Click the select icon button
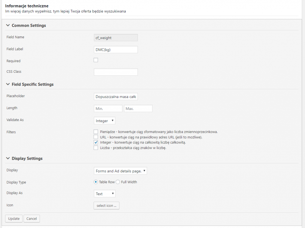 click(x=106, y=206)
